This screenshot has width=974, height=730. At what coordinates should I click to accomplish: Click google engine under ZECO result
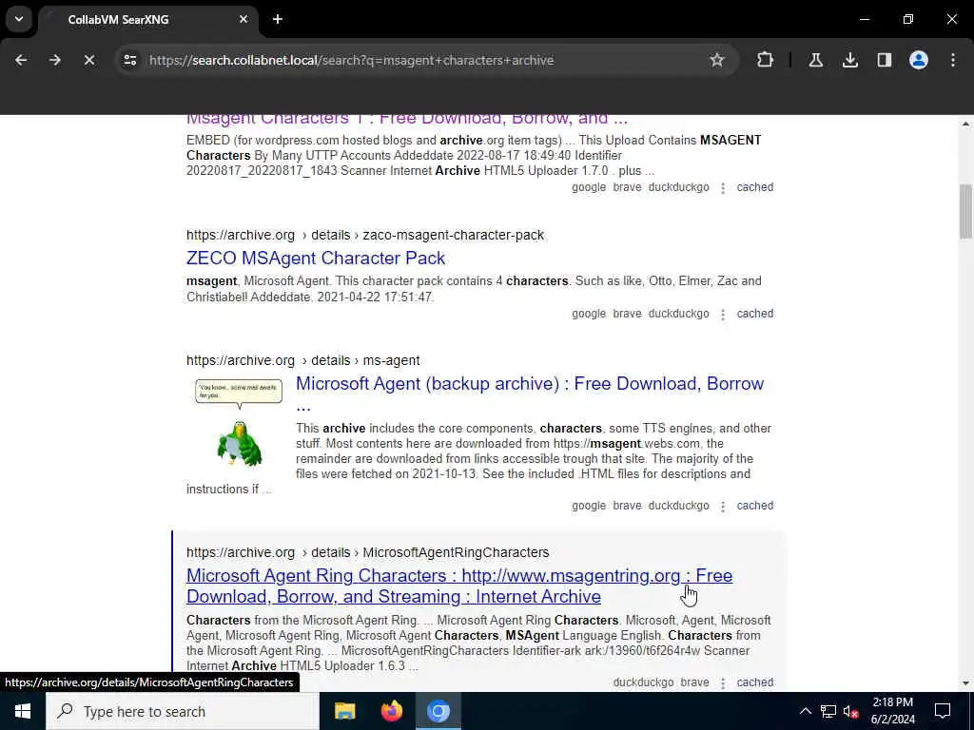[x=588, y=314]
